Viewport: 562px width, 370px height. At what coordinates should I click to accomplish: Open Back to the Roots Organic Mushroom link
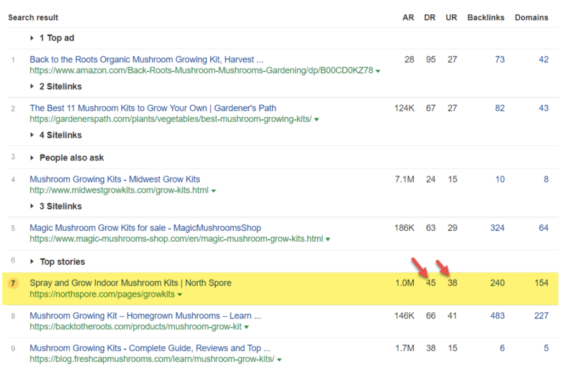146,59
